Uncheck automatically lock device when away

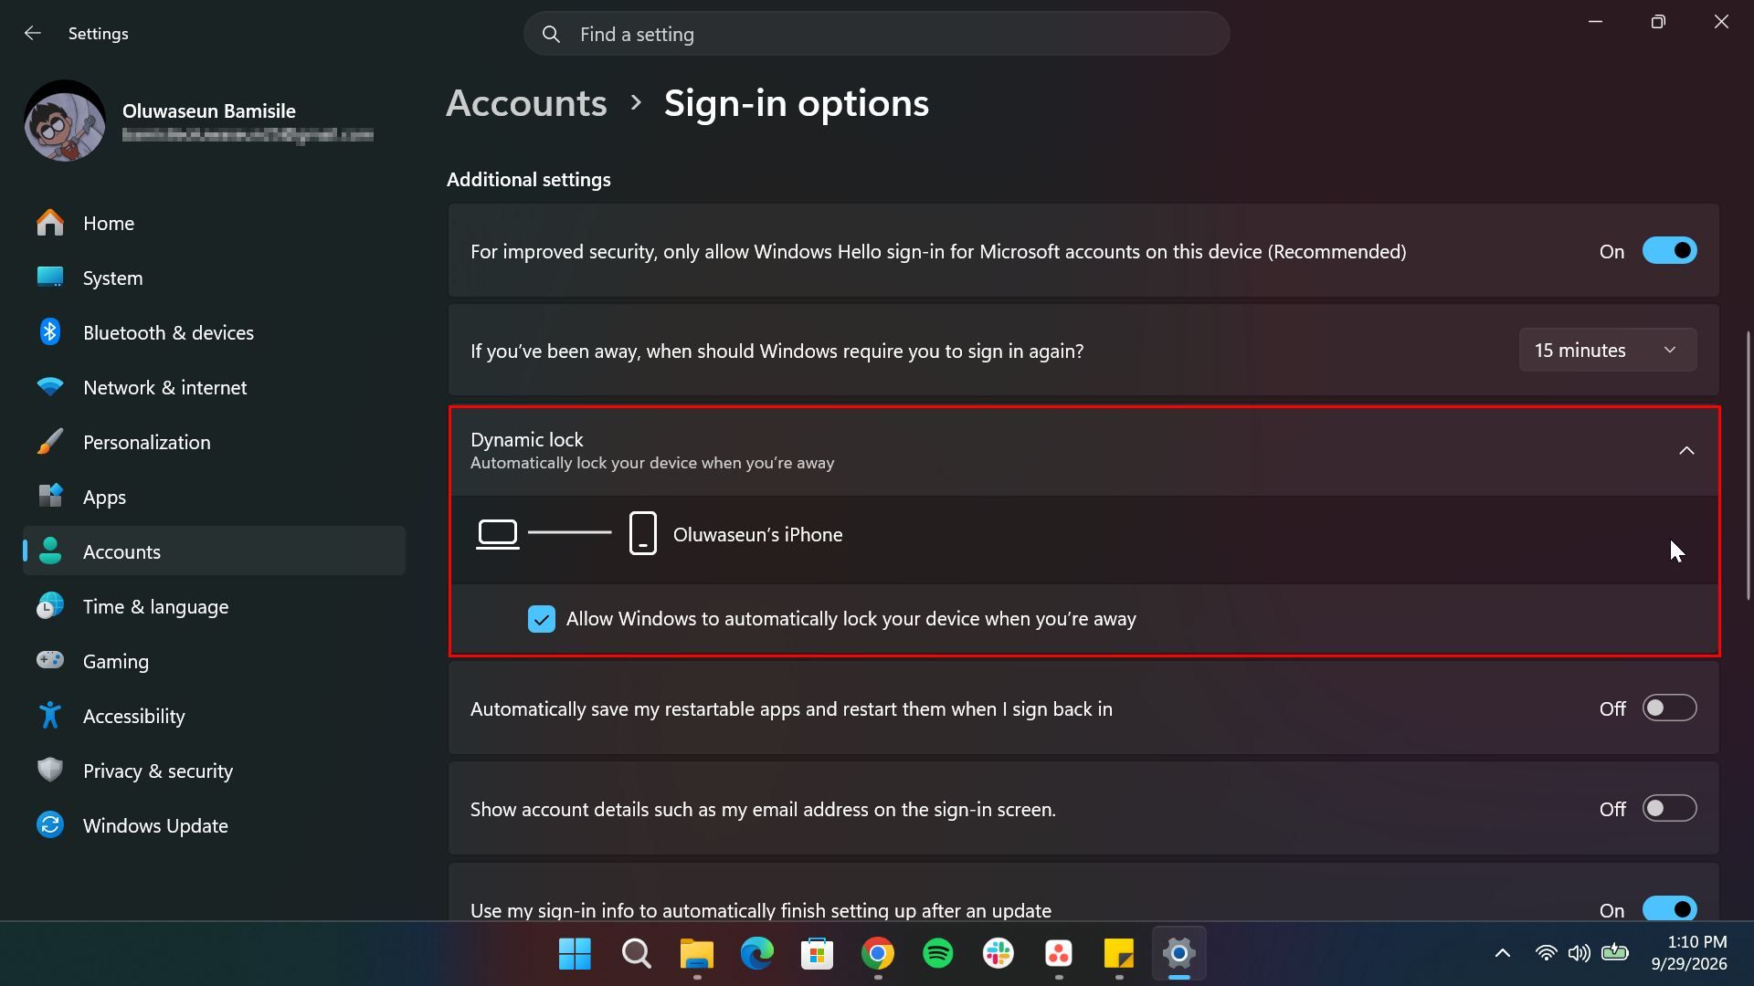coord(542,619)
